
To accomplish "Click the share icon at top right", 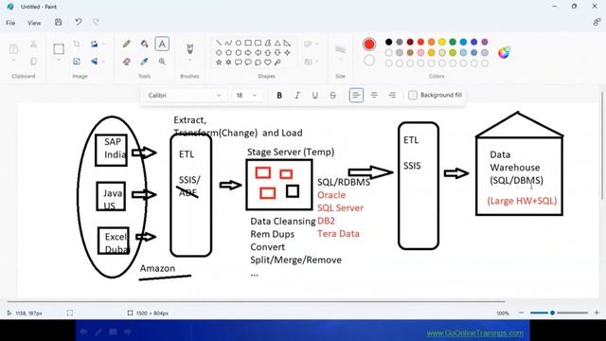I will point(597,23).
